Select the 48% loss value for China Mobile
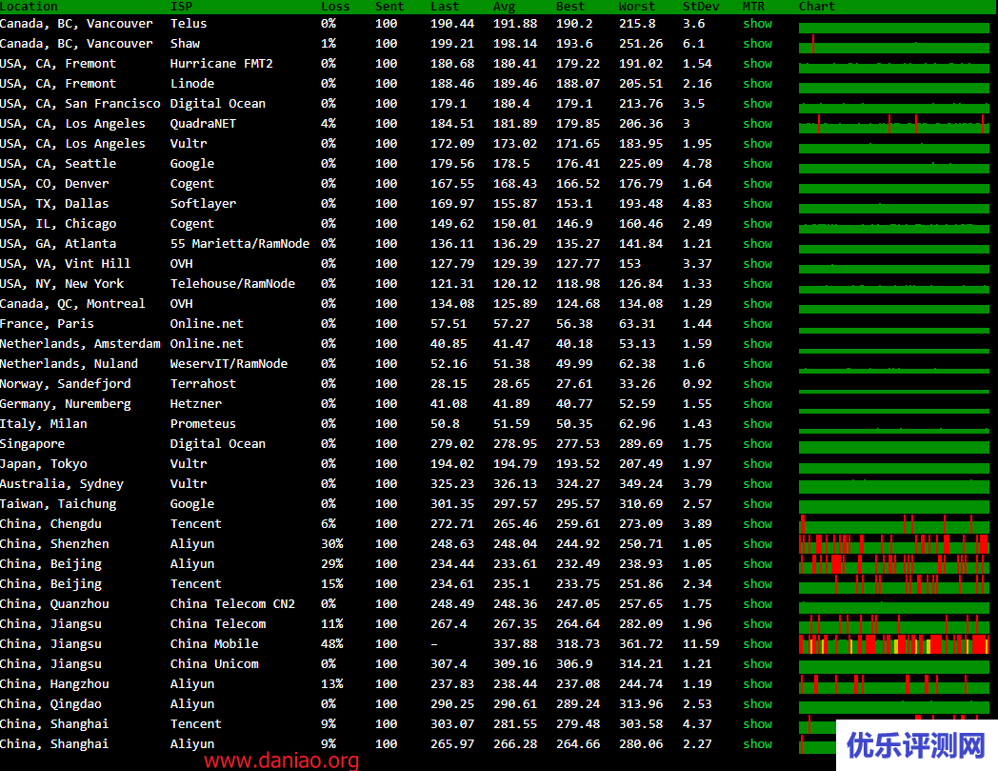The image size is (998, 771). point(331,643)
